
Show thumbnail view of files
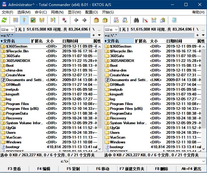(x=33, y=20)
